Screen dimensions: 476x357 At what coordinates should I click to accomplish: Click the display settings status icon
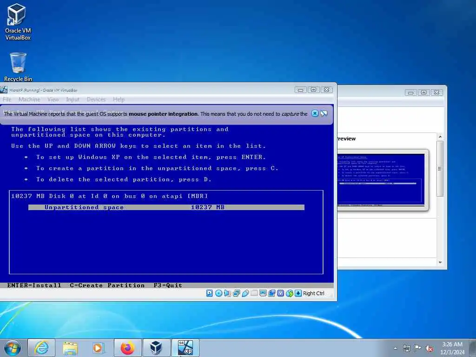pyautogui.click(x=263, y=293)
